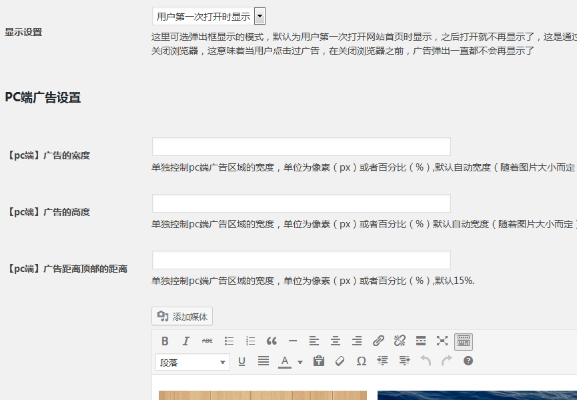This screenshot has height=400, width=577.
Task: Open the text color picker arrow
Action: [300, 362]
